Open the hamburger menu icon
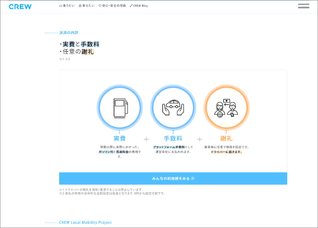The width and height of the screenshot is (318, 228). [x=304, y=6]
